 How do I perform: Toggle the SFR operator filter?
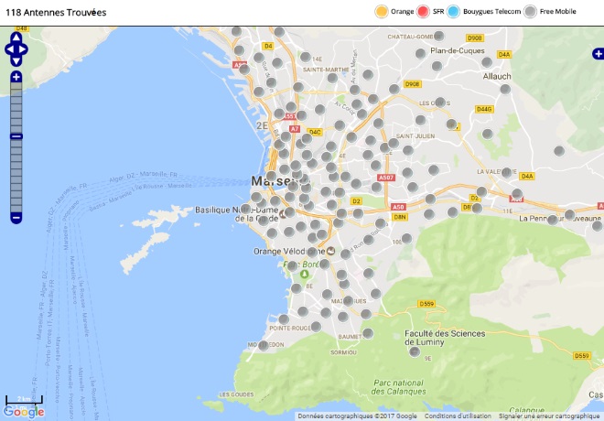423,12
